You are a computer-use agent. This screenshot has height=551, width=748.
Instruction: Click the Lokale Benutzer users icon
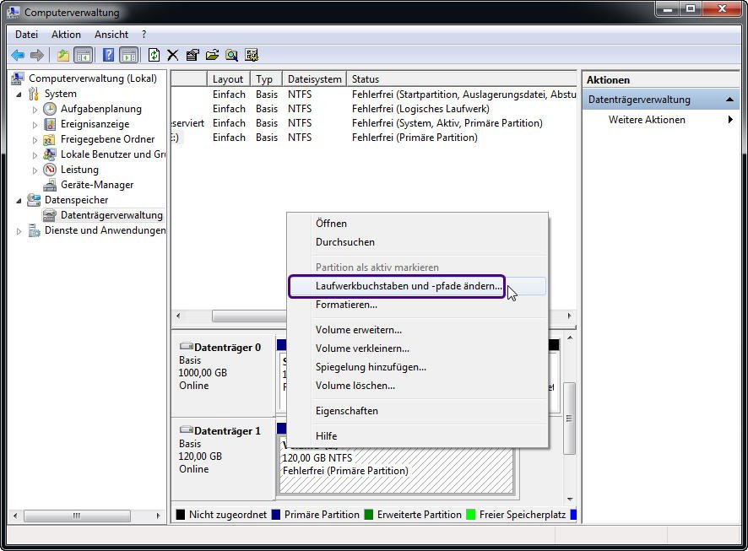coord(50,154)
